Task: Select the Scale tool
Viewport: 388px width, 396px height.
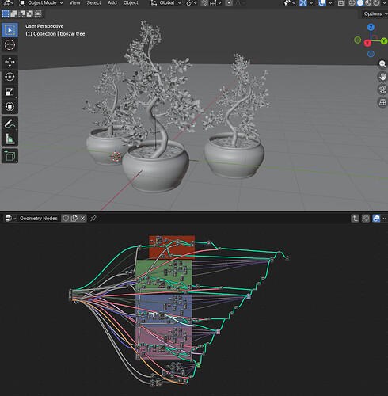Action: (x=10, y=92)
